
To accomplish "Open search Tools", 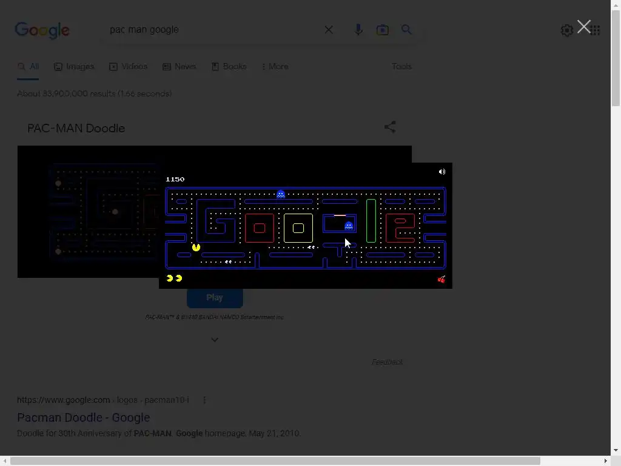I will click(x=401, y=67).
